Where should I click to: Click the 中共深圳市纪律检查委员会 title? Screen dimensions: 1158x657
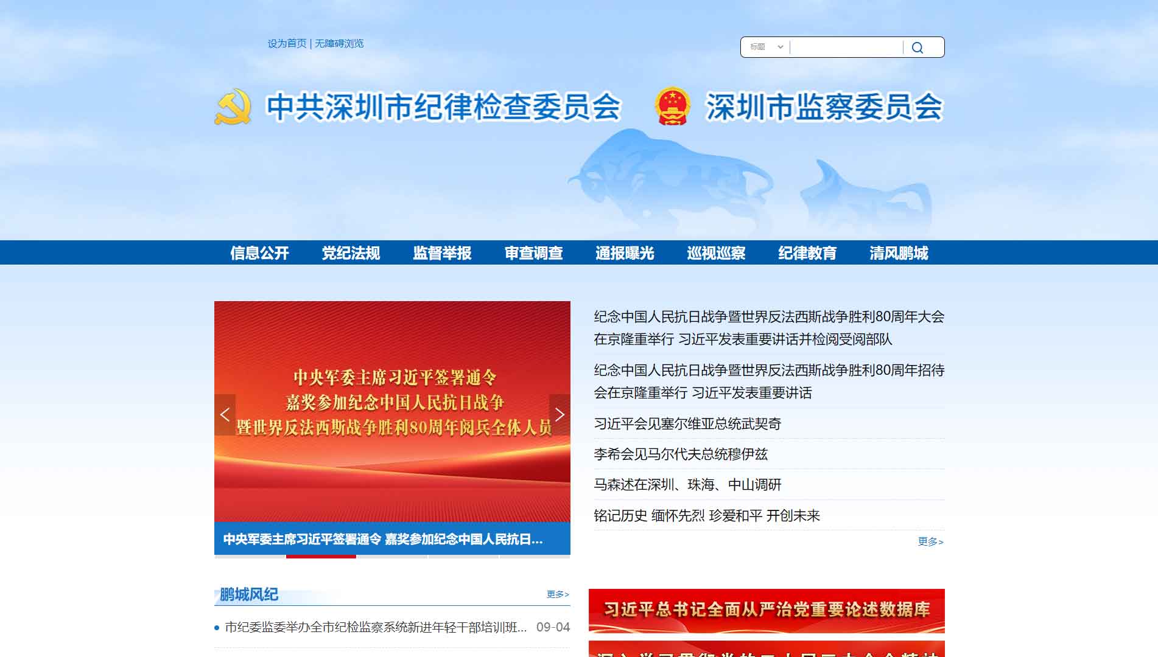[444, 107]
